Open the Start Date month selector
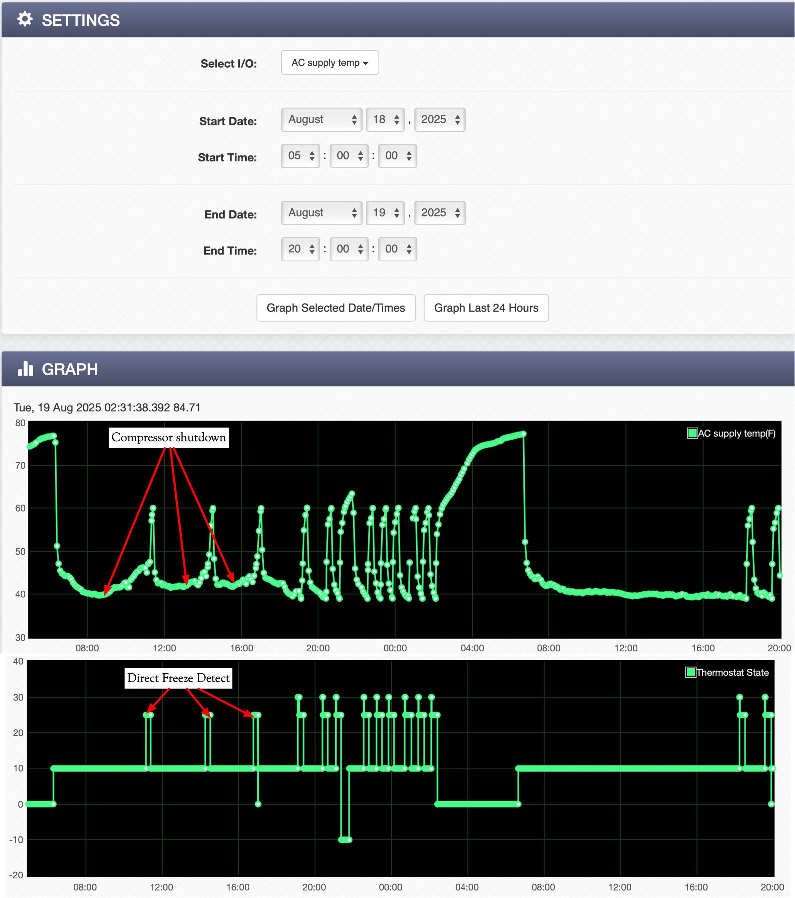Screen dimensions: 795x898 tap(321, 119)
